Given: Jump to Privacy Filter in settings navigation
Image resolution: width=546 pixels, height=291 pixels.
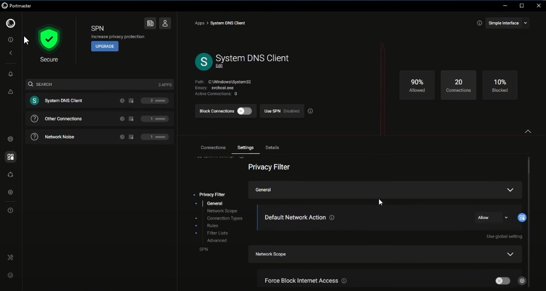Looking at the screenshot, I should tap(212, 194).
